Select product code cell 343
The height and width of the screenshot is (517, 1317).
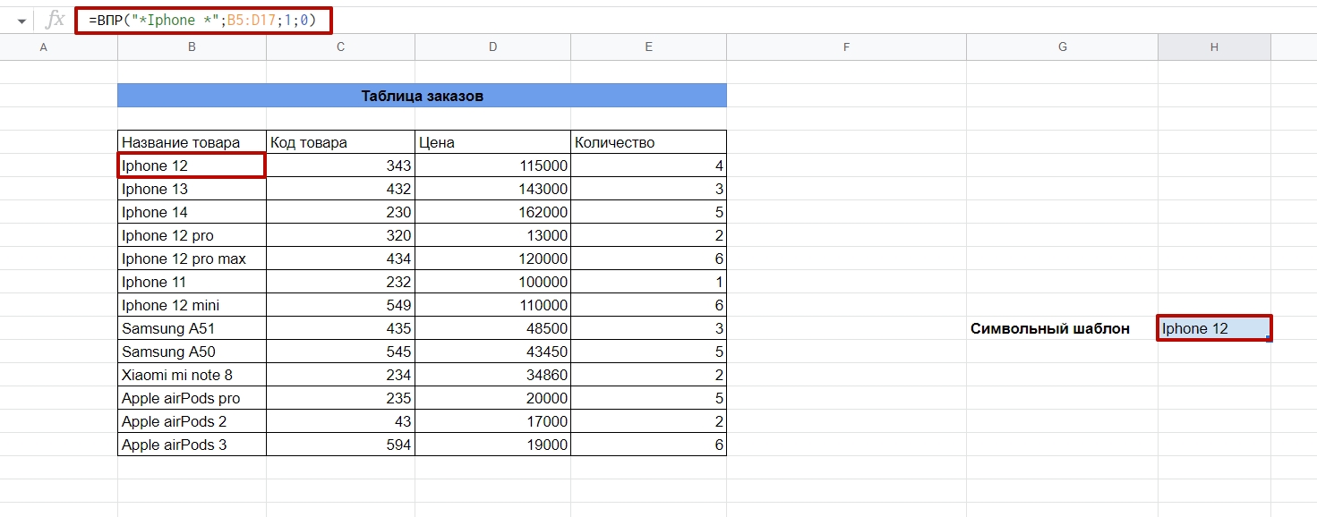pyautogui.click(x=340, y=165)
